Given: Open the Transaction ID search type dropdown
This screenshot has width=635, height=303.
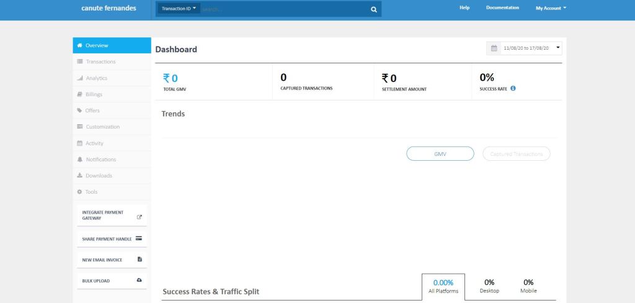Looking at the screenshot, I should pyautogui.click(x=179, y=8).
